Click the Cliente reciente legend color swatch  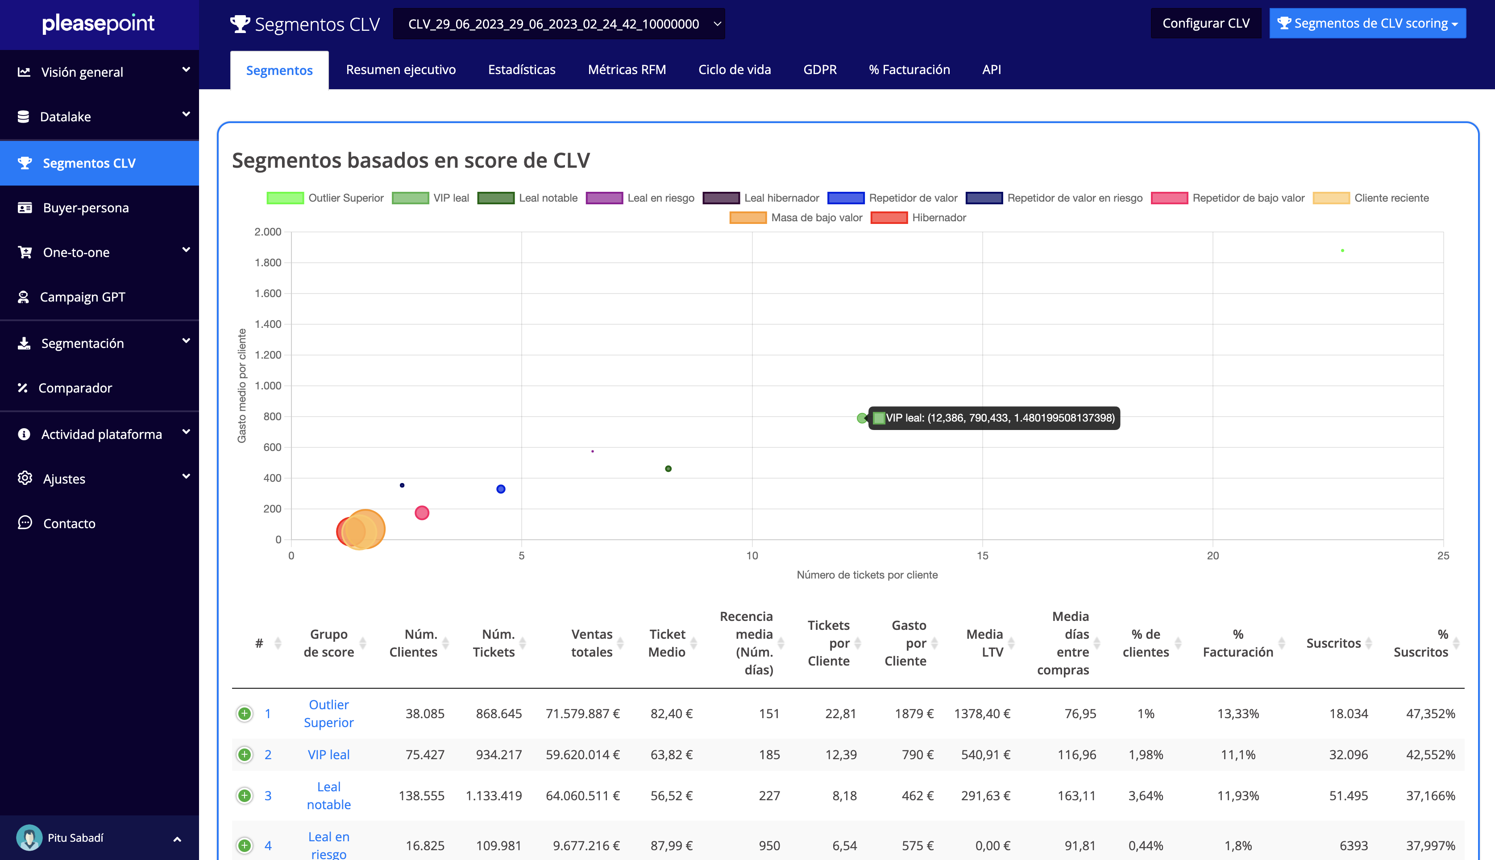click(x=1331, y=198)
